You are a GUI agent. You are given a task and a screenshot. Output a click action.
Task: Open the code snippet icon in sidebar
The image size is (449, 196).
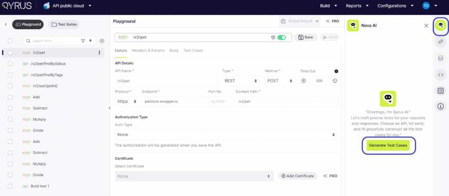click(x=440, y=75)
